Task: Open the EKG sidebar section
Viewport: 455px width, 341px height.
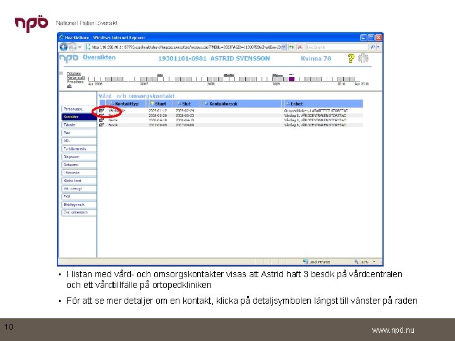Action: pos(78,196)
